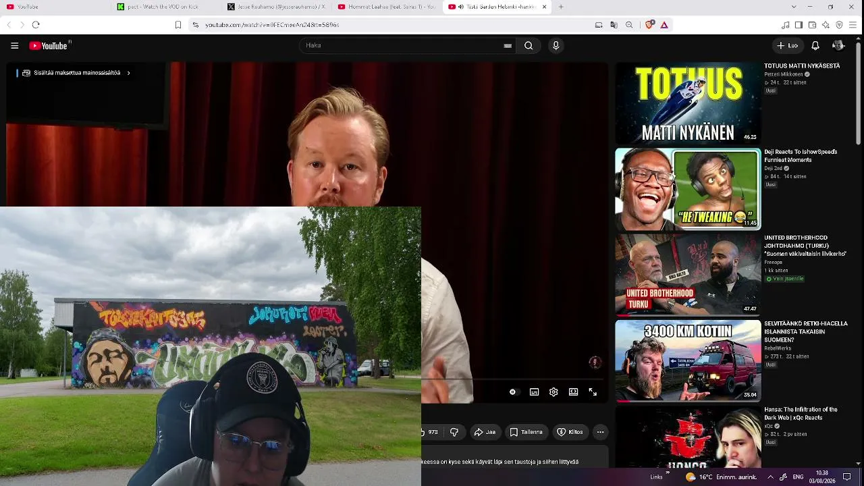Open the browser main menu
The width and height of the screenshot is (864, 486).
853,25
